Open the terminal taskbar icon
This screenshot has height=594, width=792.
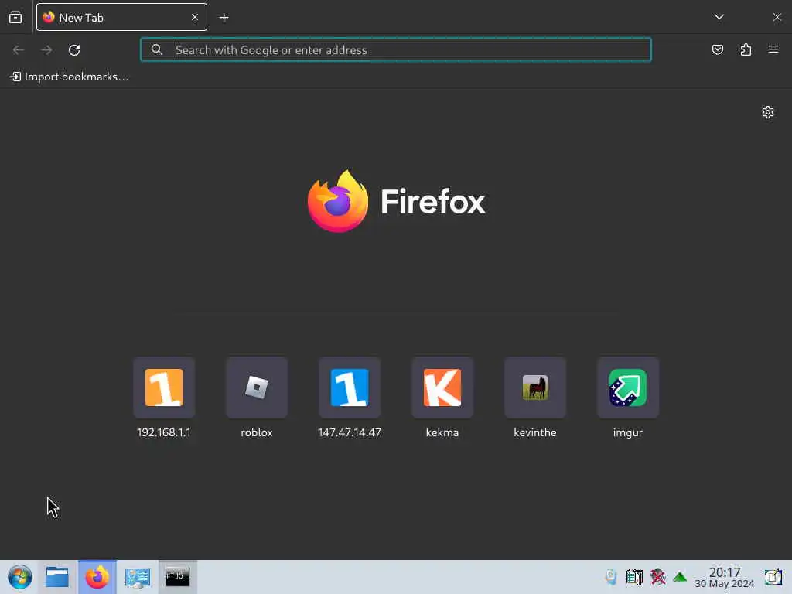pyautogui.click(x=178, y=577)
